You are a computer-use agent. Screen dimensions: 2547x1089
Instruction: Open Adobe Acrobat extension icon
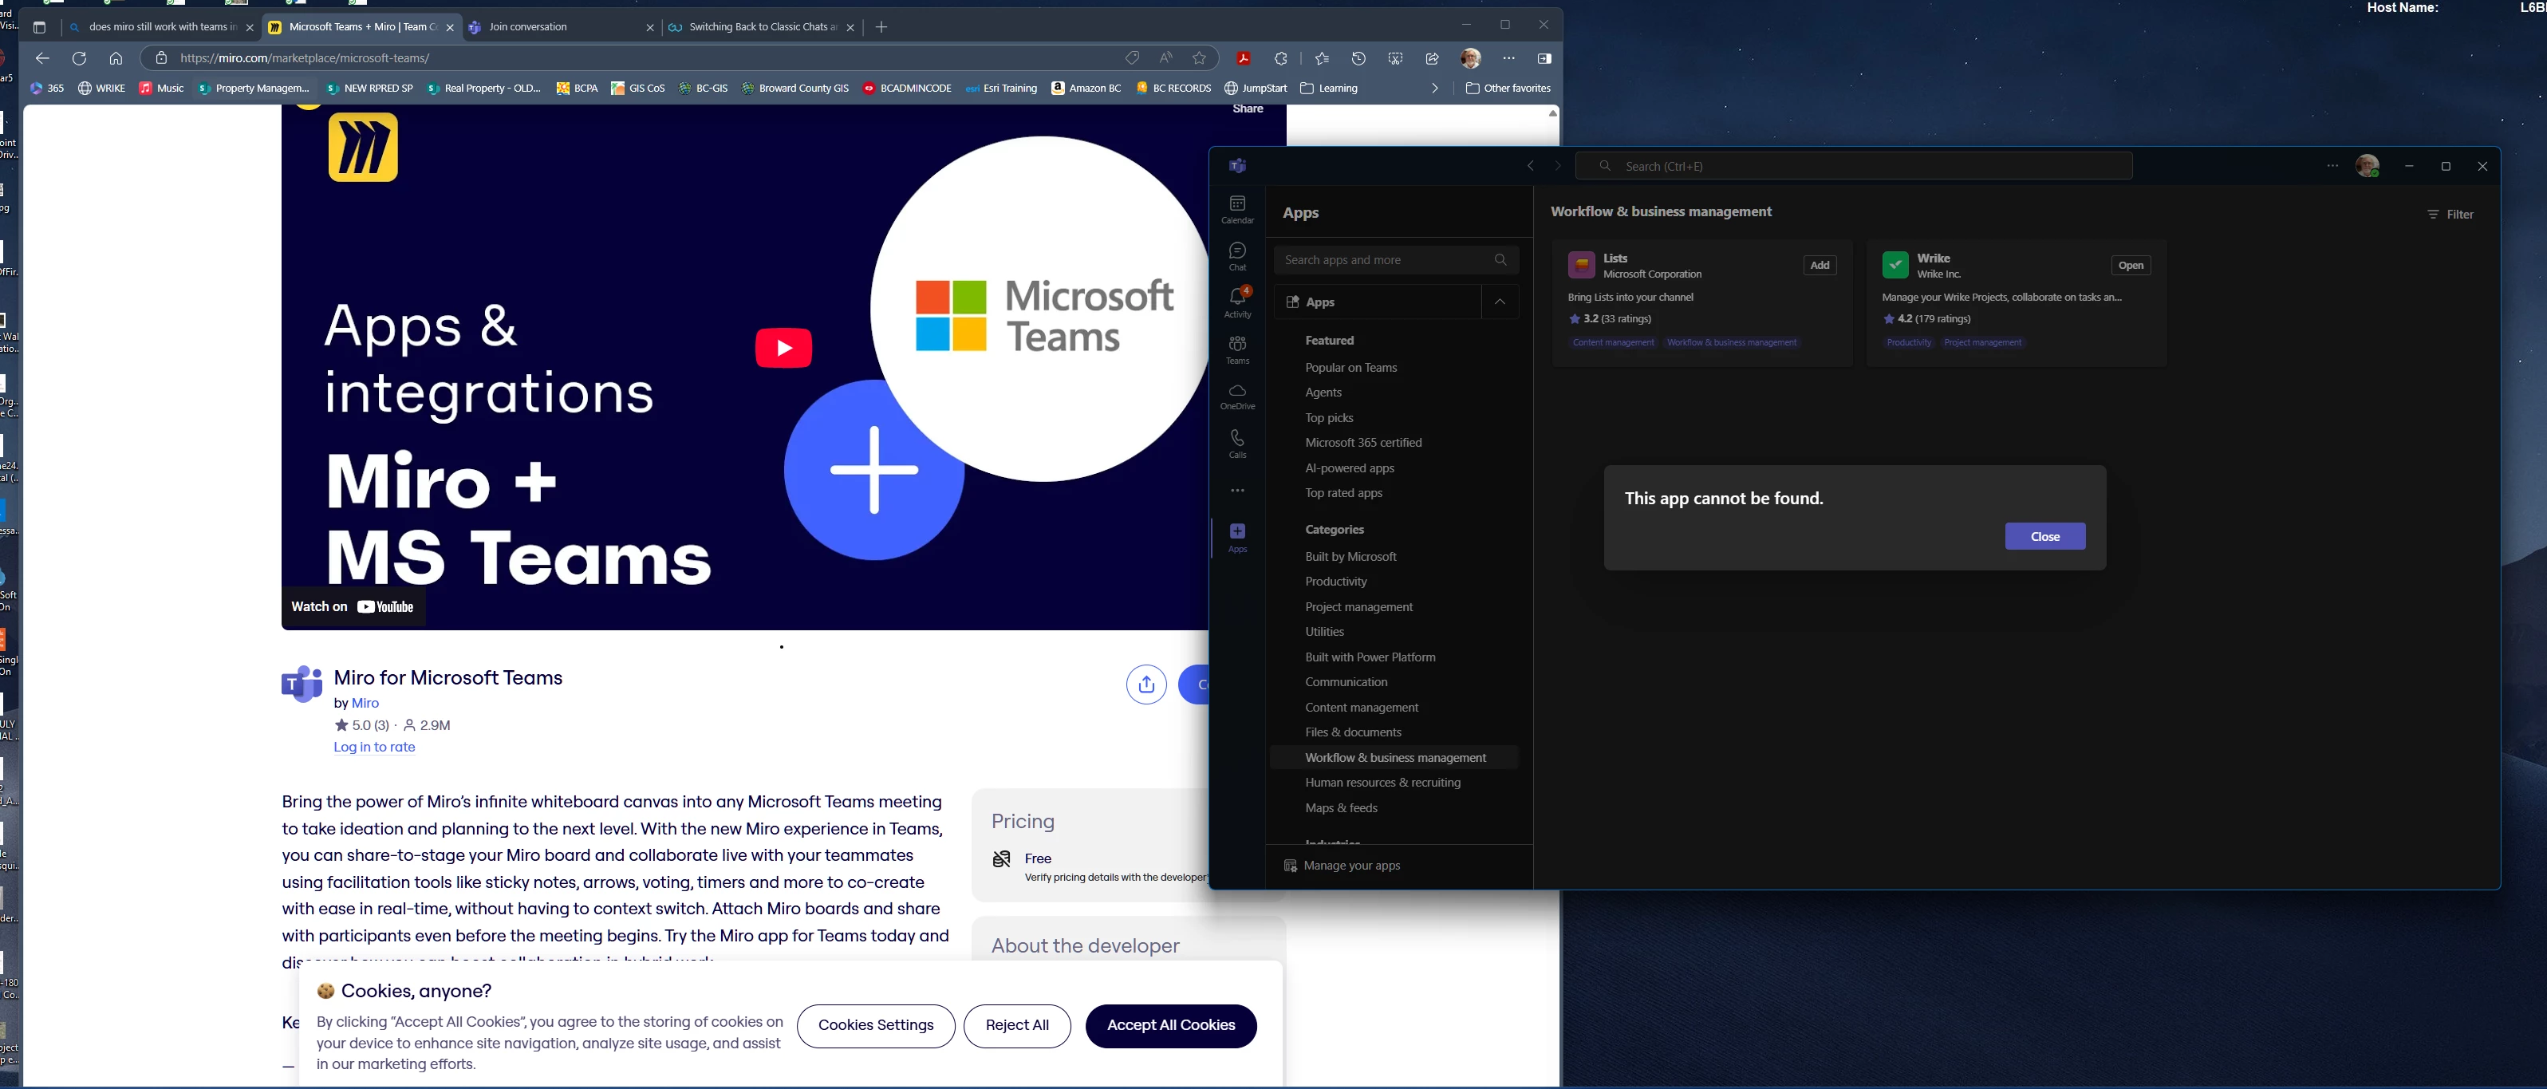pos(1243,58)
